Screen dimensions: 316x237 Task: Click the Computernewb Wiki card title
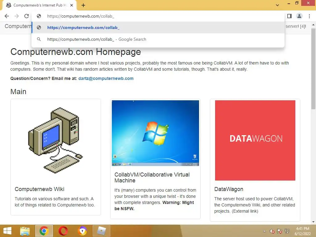pos(39,189)
